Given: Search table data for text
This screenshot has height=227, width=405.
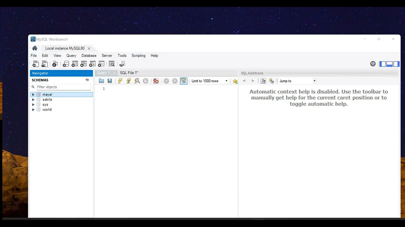Looking at the screenshot, I should 112,64.
